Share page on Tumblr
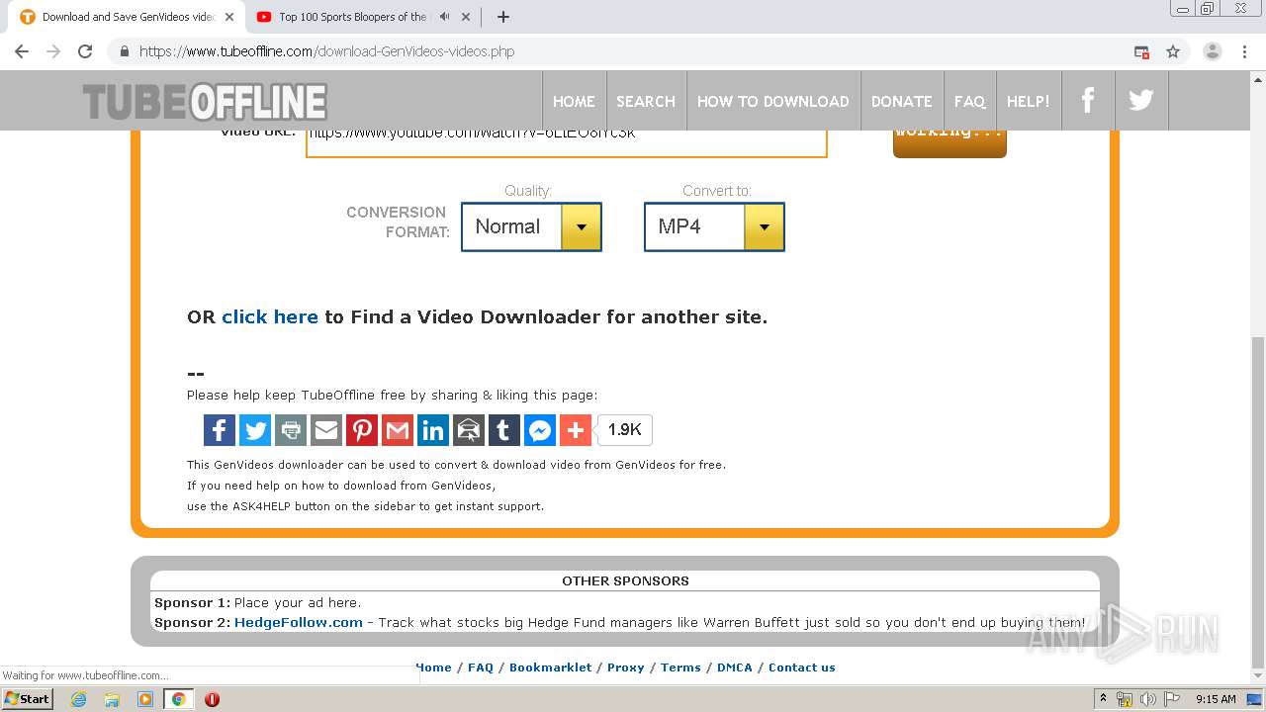This screenshot has height=712, width=1266. click(504, 430)
